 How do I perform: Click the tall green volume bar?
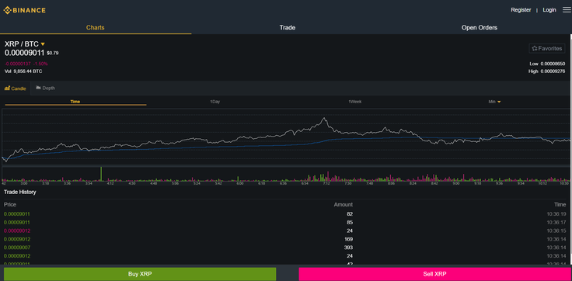click(101, 173)
